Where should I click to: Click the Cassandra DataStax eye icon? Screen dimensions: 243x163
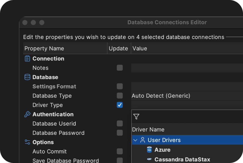coord(150,159)
